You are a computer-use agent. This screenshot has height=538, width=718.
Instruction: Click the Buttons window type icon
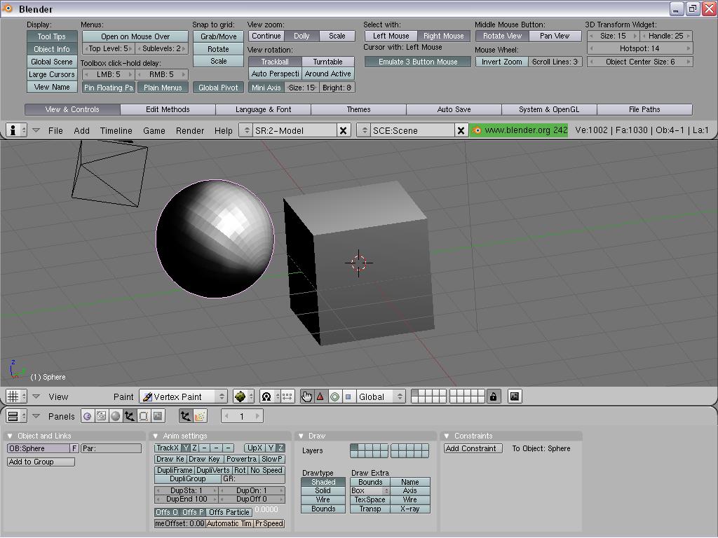tap(13, 416)
